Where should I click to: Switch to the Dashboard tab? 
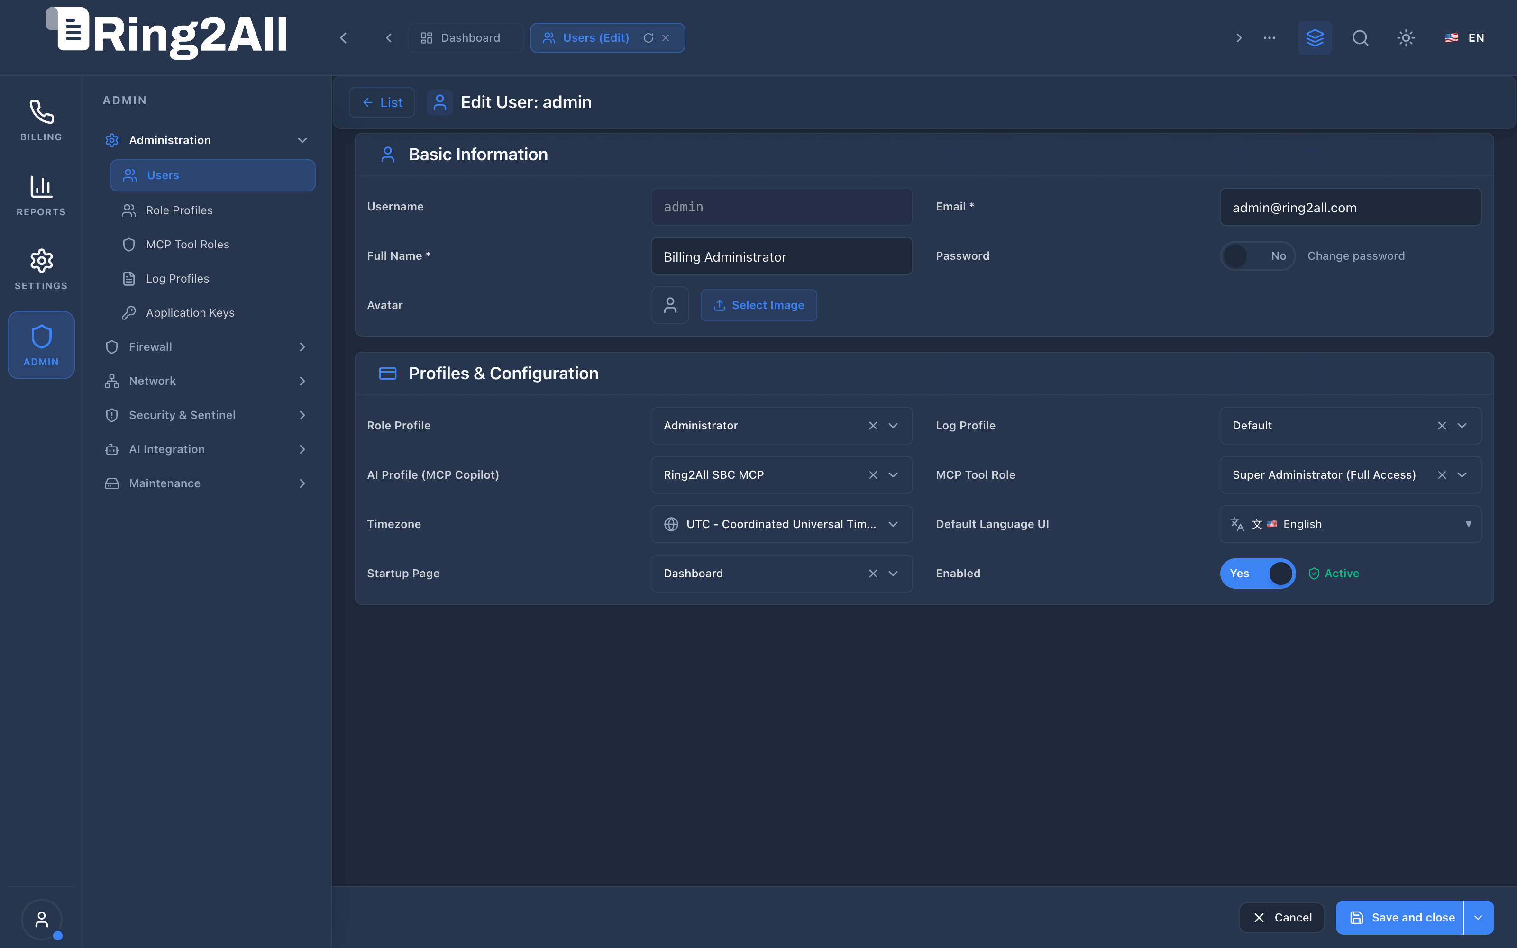coord(465,37)
